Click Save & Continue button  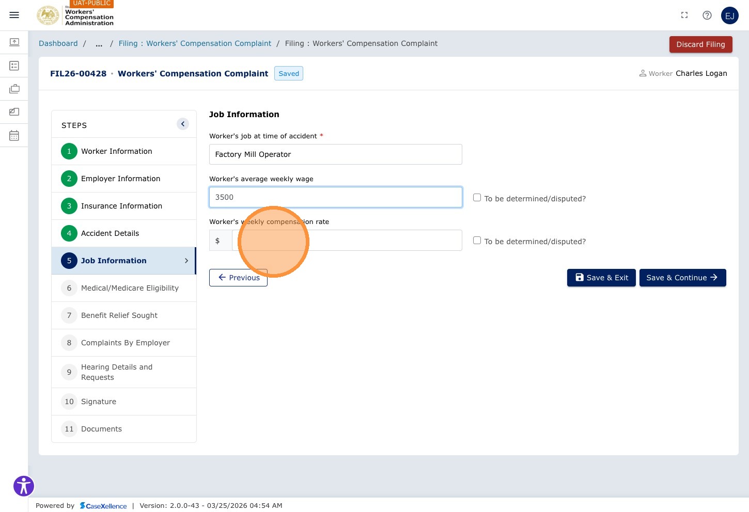point(682,278)
